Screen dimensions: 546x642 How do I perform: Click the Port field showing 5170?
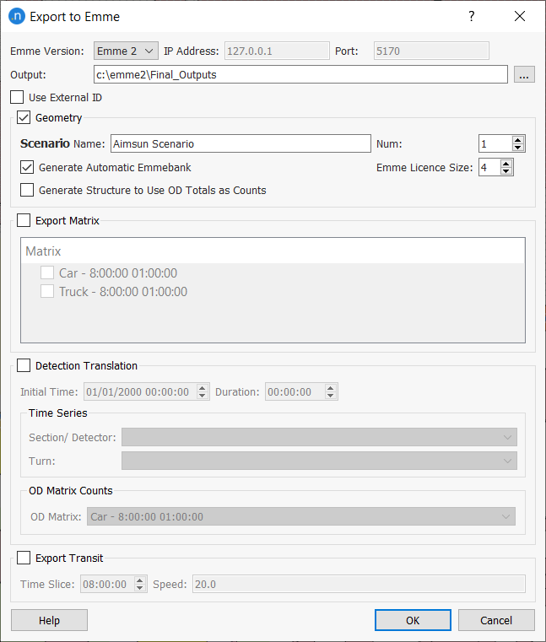(431, 51)
